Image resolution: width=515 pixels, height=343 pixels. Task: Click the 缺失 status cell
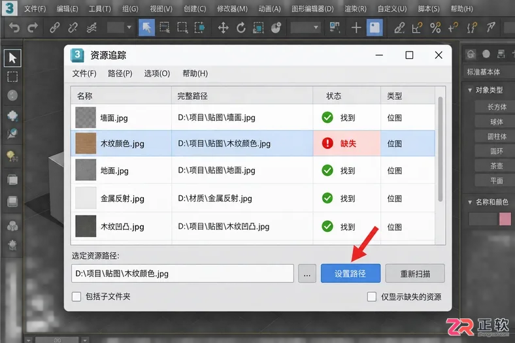click(346, 144)
